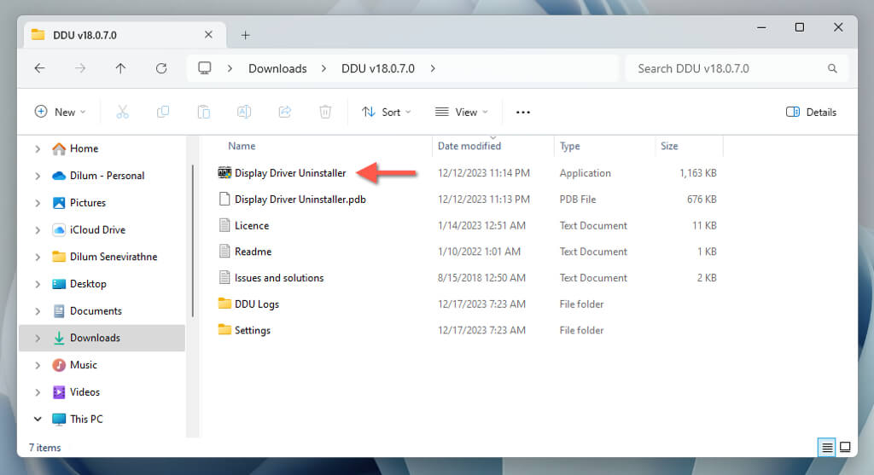
Task: Expand the Pictures tree node
Action: pyautogui.click(x=38, y=203)
